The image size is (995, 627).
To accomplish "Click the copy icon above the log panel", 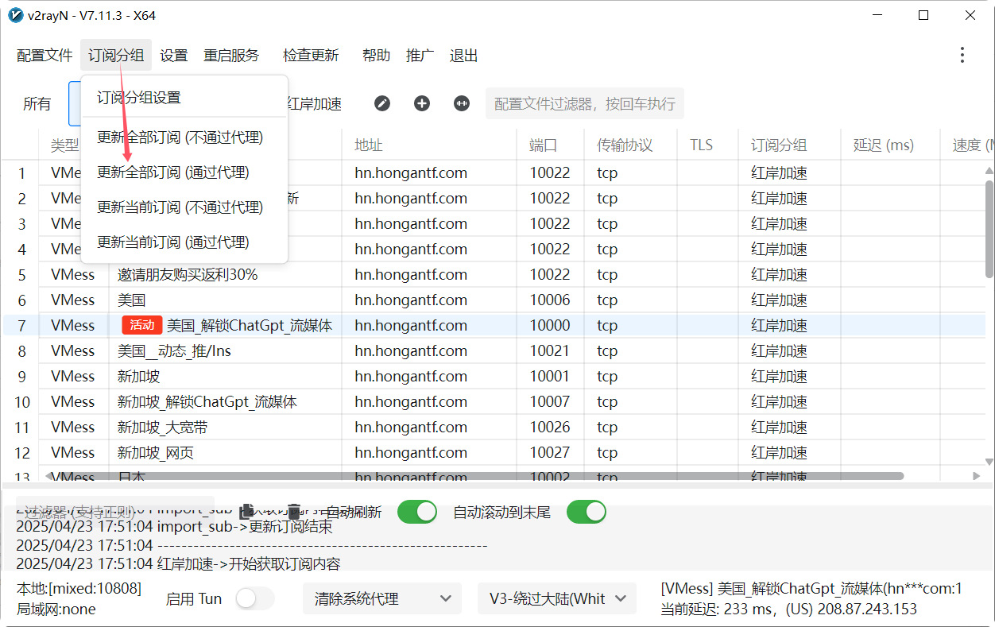I will tap(246, 512).
